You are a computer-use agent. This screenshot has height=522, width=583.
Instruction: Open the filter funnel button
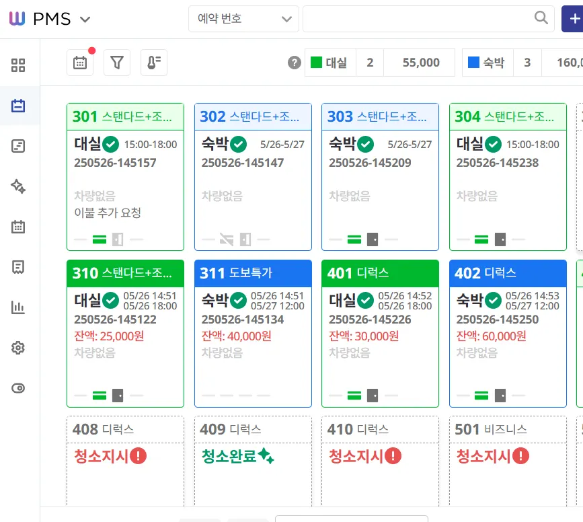pyautogui.click(x=117, y=63)
